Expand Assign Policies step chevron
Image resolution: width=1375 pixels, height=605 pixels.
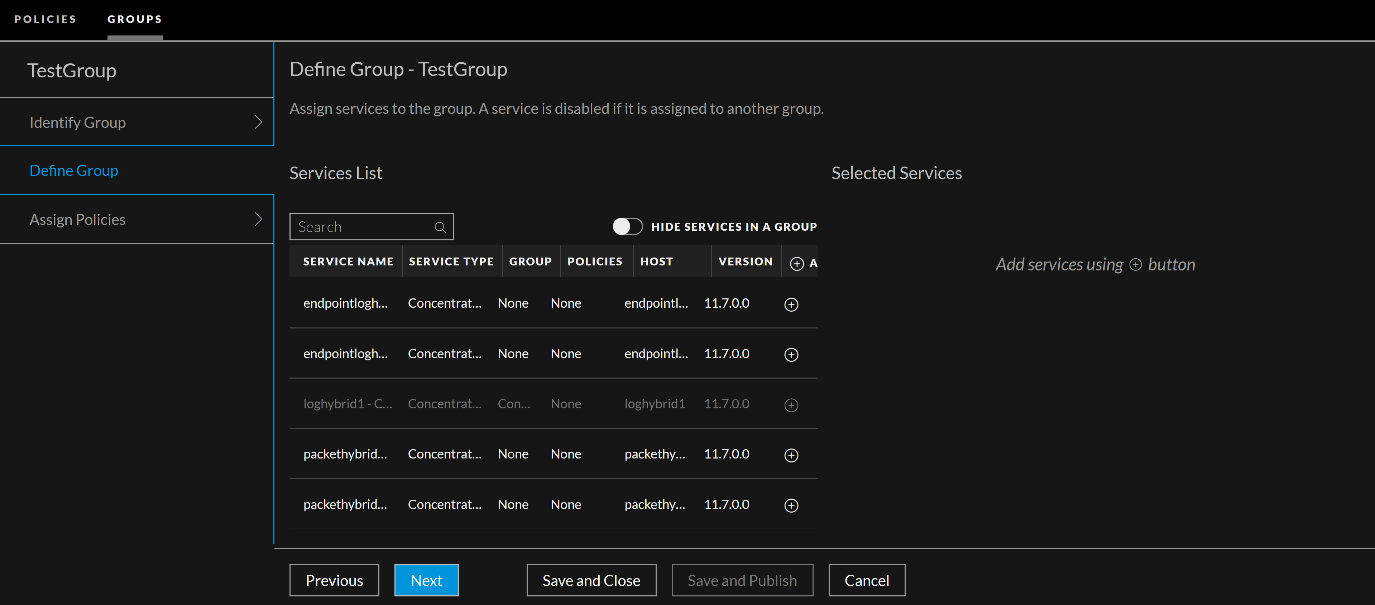point(258,219)
